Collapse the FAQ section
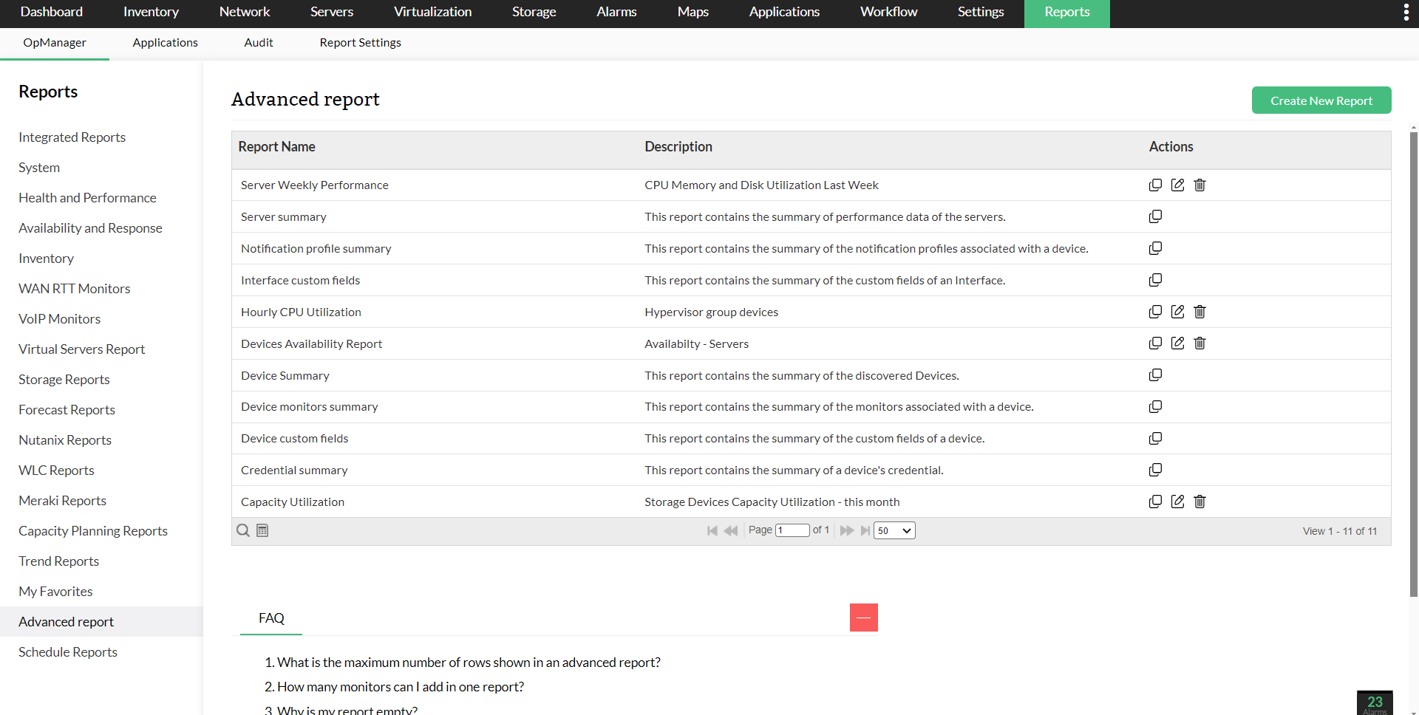This screenshot has width=1419, height=715. (863, 617)
